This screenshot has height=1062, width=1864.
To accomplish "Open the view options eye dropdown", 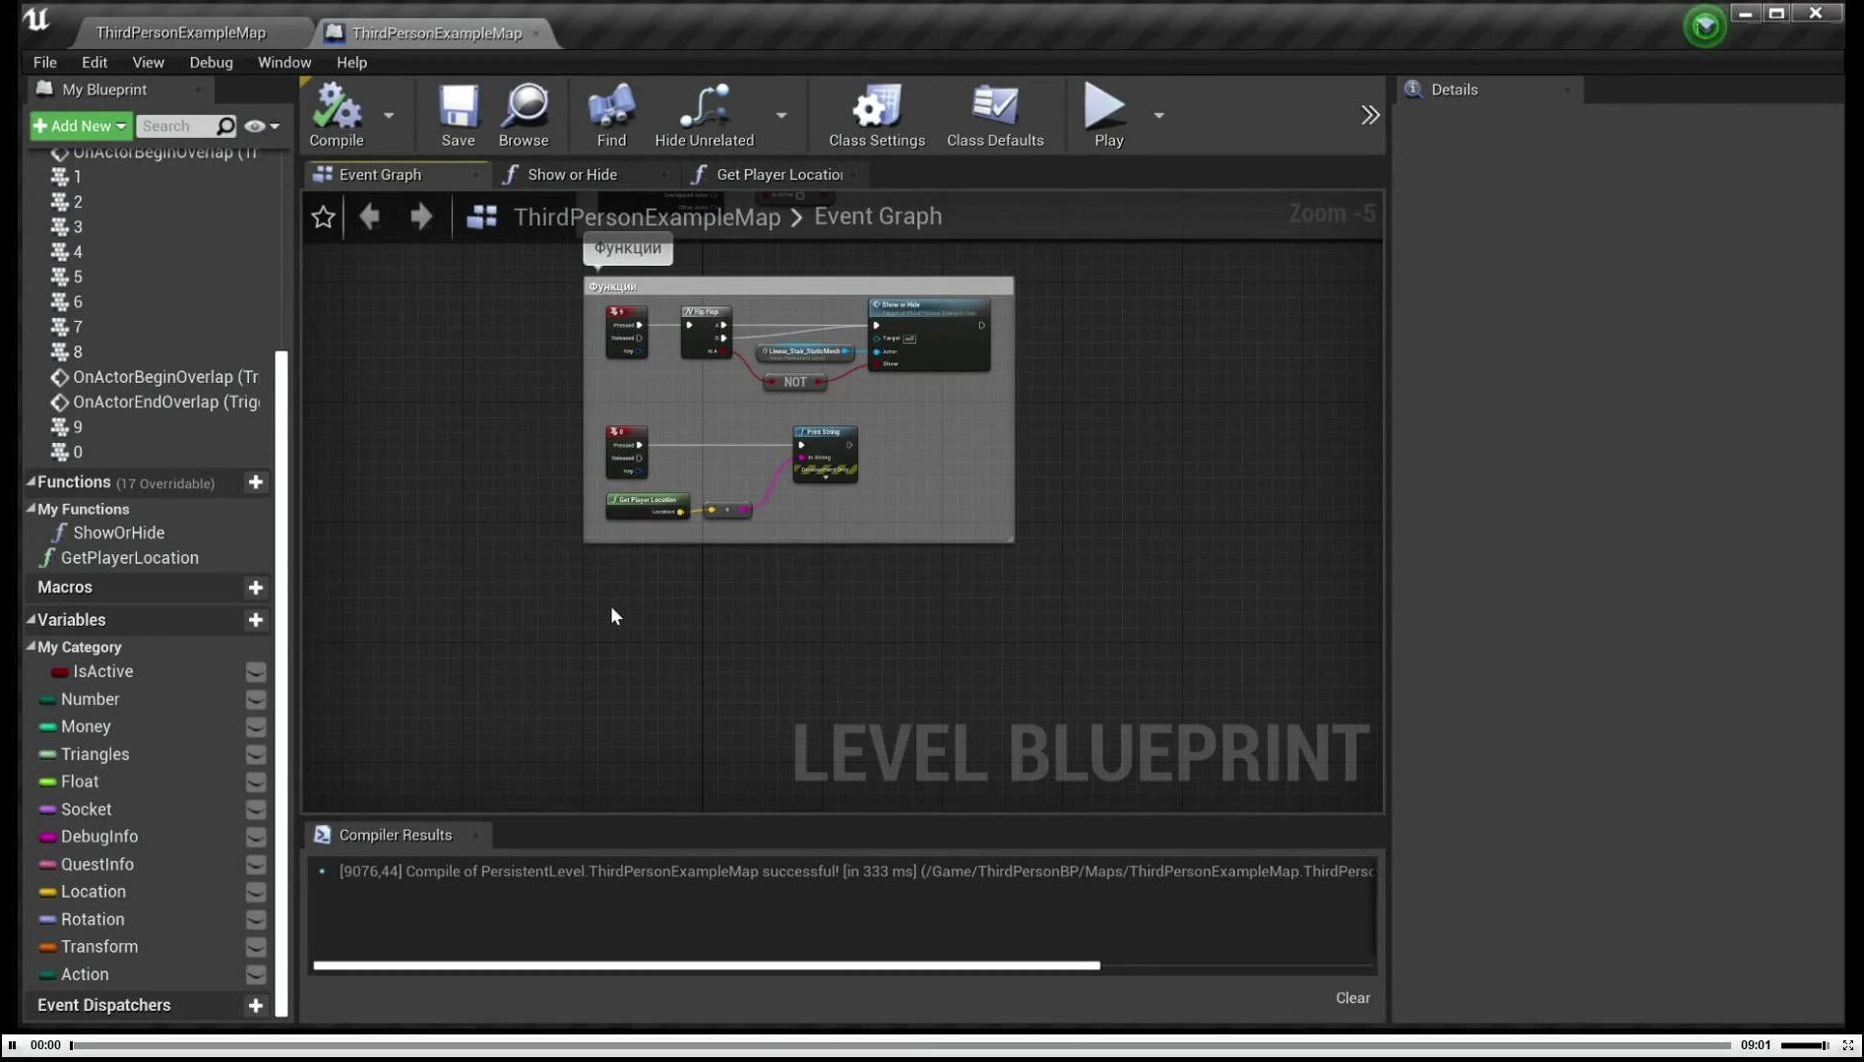I will point(262,126).
